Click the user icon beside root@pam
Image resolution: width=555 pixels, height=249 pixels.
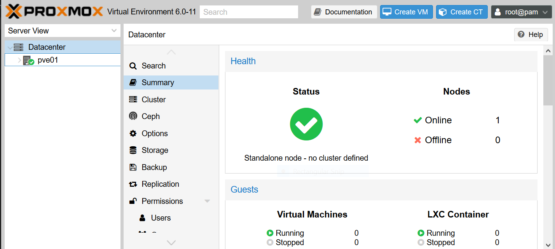click(497, 12)
